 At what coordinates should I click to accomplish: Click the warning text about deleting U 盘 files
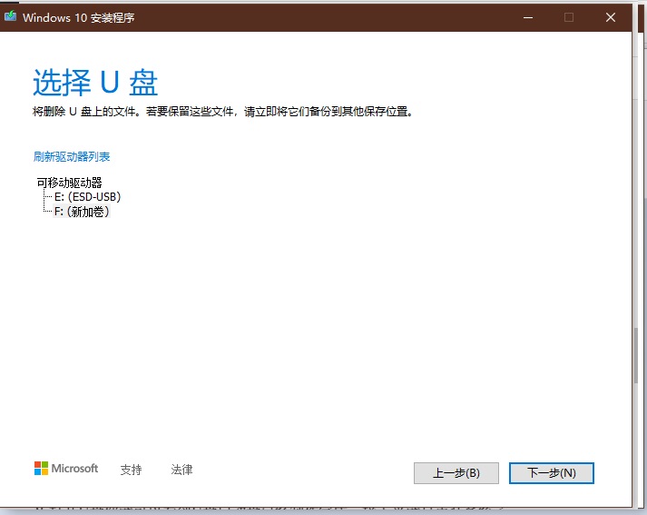[223, 112]
